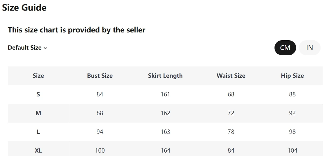324x156 pixels.
Task: Select the L size row label
Action: [x=38, y=132]
